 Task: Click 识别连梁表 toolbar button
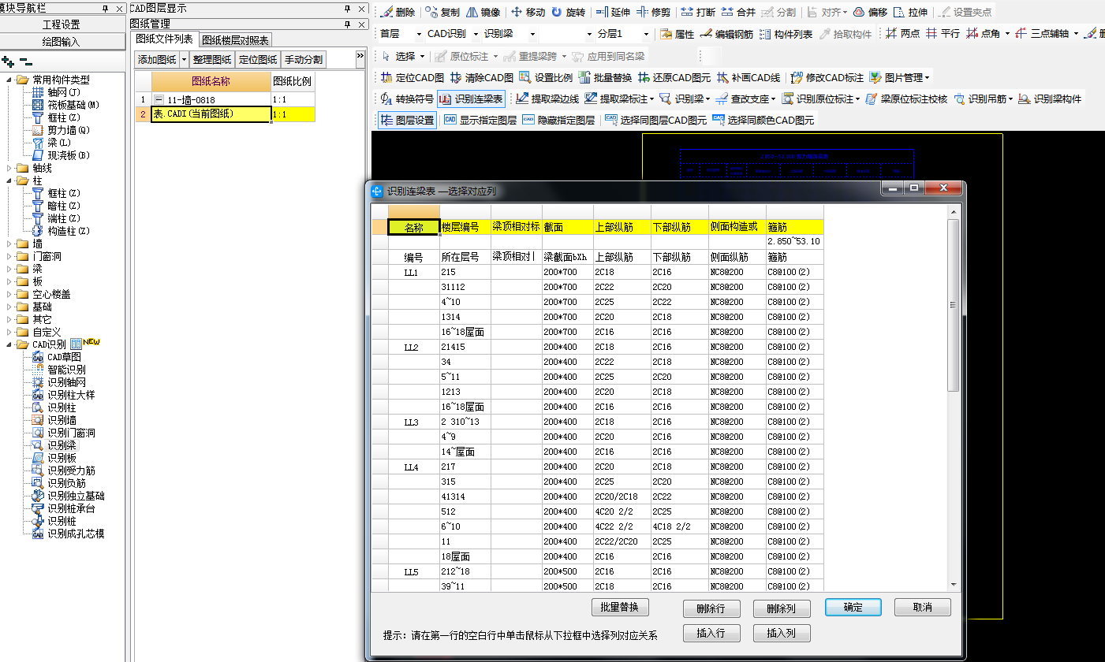(471, 99)
